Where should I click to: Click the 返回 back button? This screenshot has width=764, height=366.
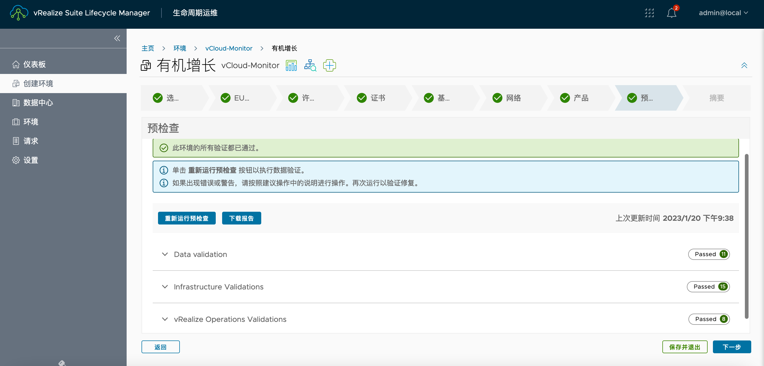[x=160, y=347]
